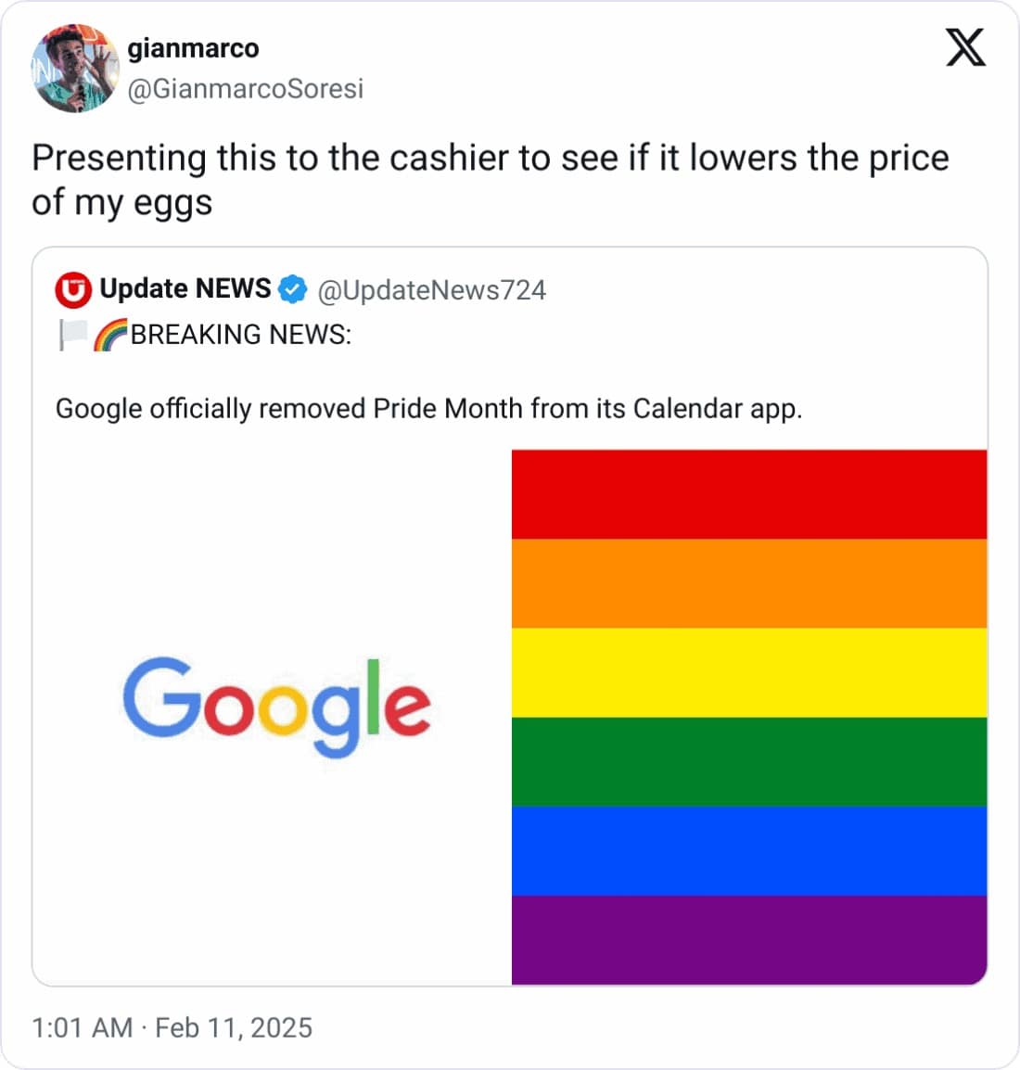This screenshot has width=1020, height=1070.
Task: Click the X logo icon
Action: coord(965,47)
